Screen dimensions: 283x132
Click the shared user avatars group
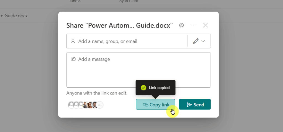pyautogui.click(x=86, y=105)
